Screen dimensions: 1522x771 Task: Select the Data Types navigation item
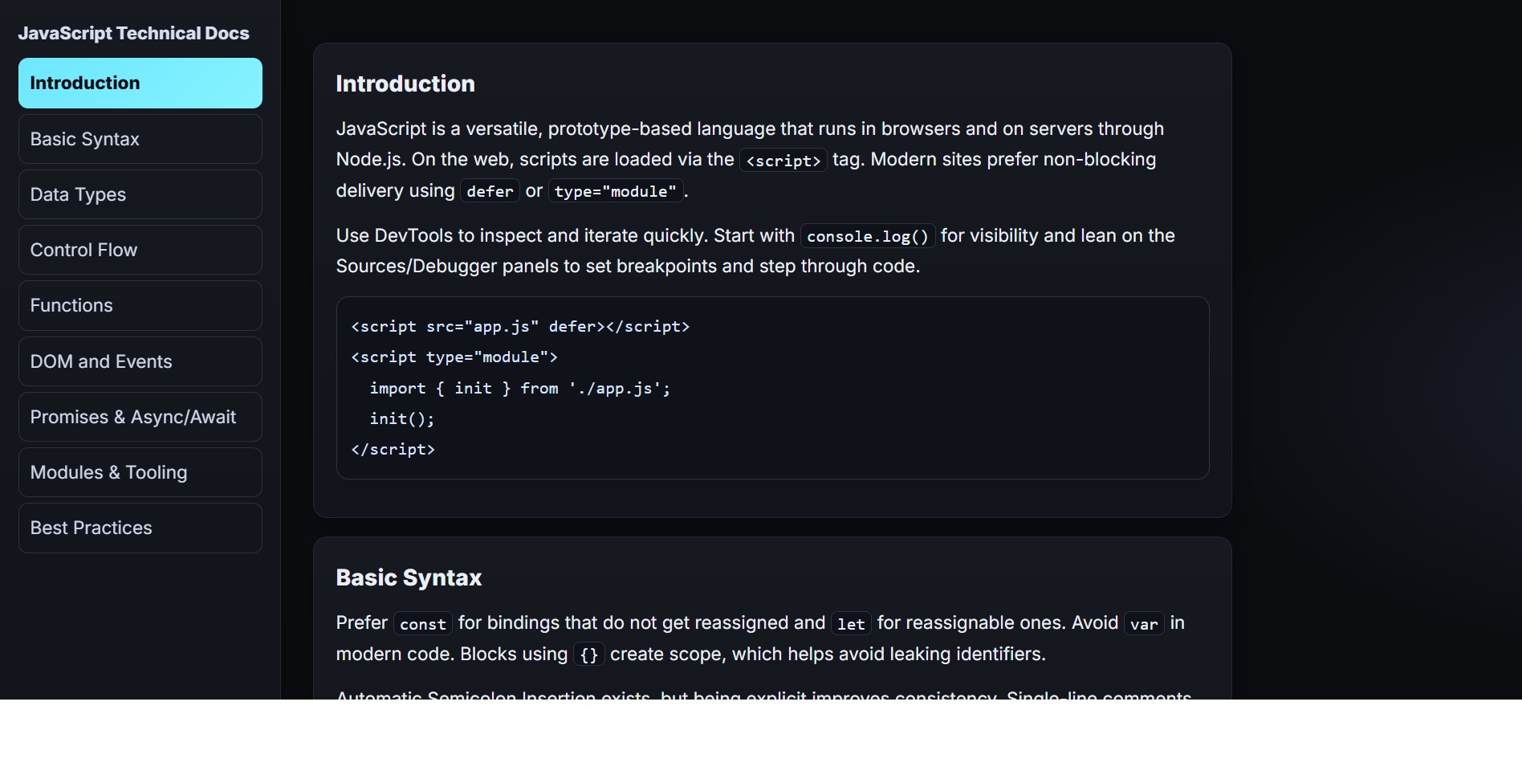140,194
